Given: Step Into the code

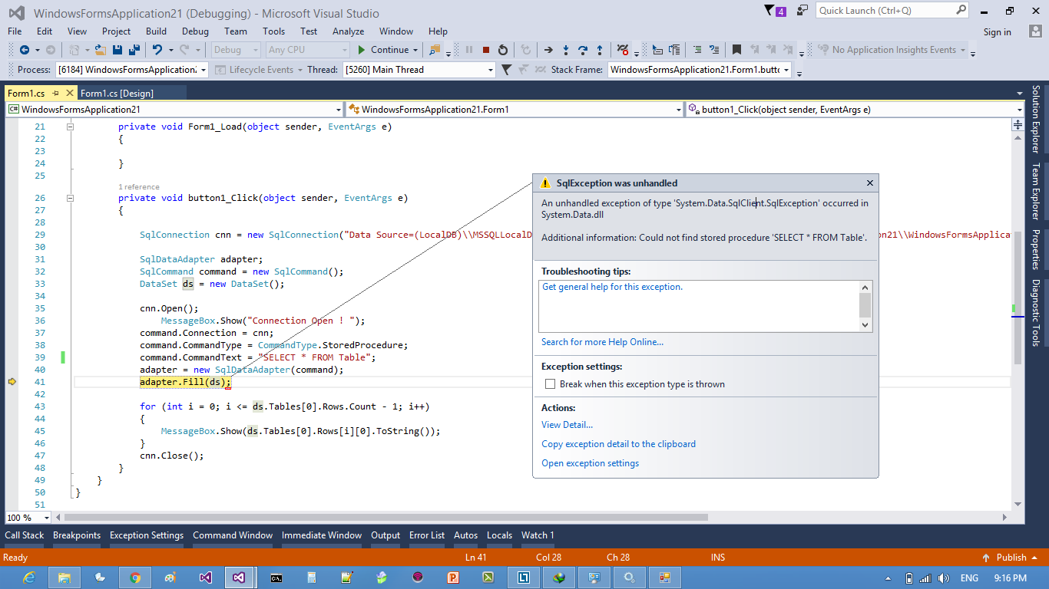Looking at the screenshot, I should point(566,50).
